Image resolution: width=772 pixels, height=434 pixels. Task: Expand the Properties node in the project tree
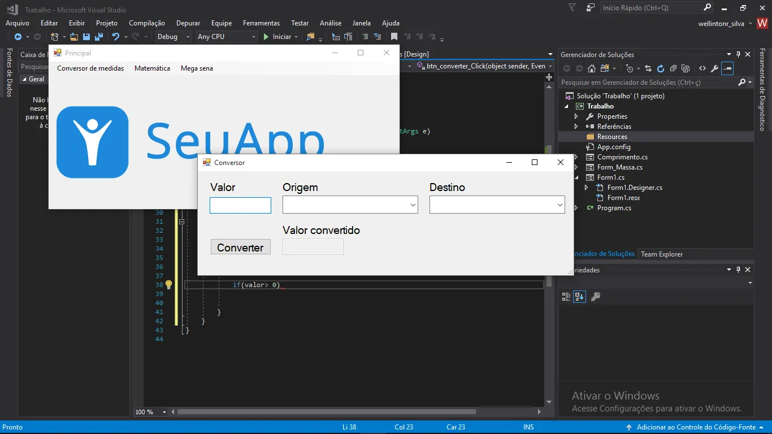tap(576, 116)
